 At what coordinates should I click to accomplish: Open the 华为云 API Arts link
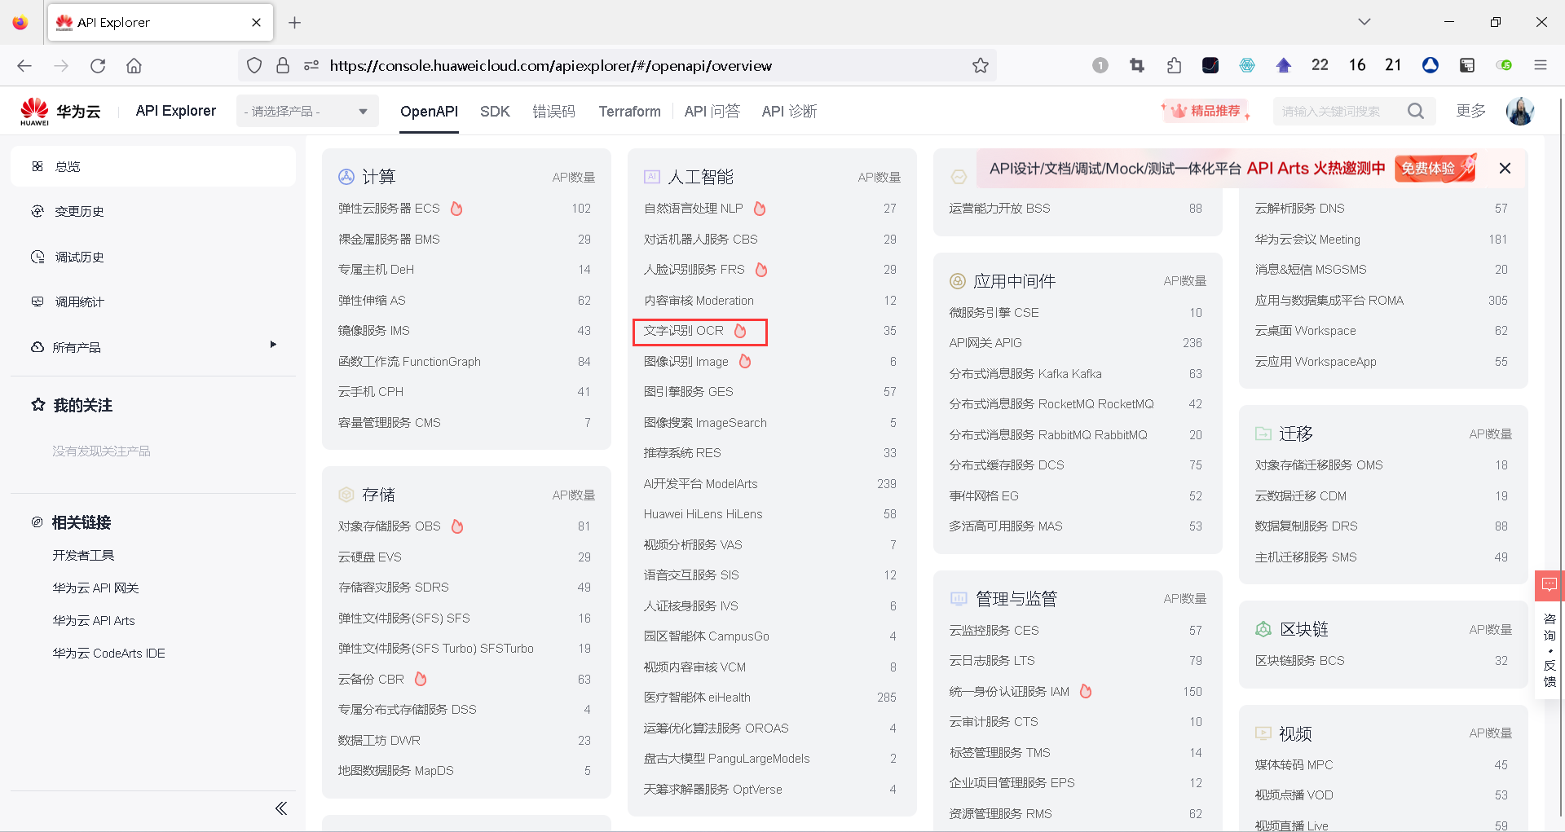pyautogui.click(x=94, y=620)
